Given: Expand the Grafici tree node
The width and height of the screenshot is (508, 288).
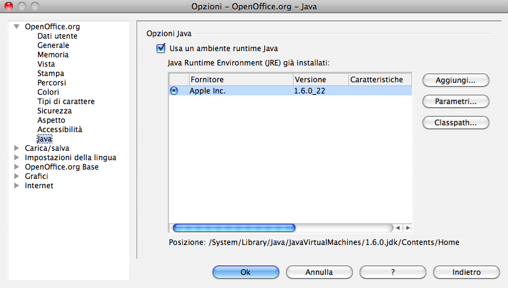Looking at the screenshot, I should point(16,176).
